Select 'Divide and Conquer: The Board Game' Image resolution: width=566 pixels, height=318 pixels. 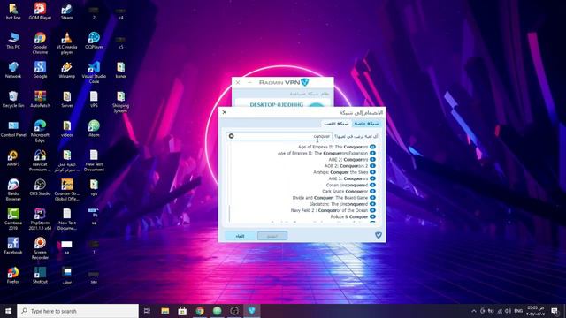(x=334, y=198)
